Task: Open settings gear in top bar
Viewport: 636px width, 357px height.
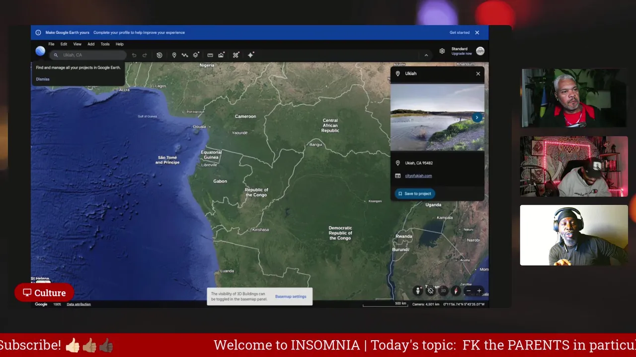Action: [x=442, y=51]
